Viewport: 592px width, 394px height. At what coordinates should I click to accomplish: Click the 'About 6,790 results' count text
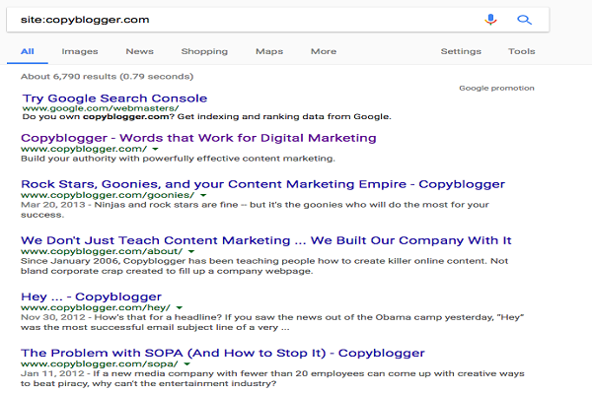(x=107, y=77)
